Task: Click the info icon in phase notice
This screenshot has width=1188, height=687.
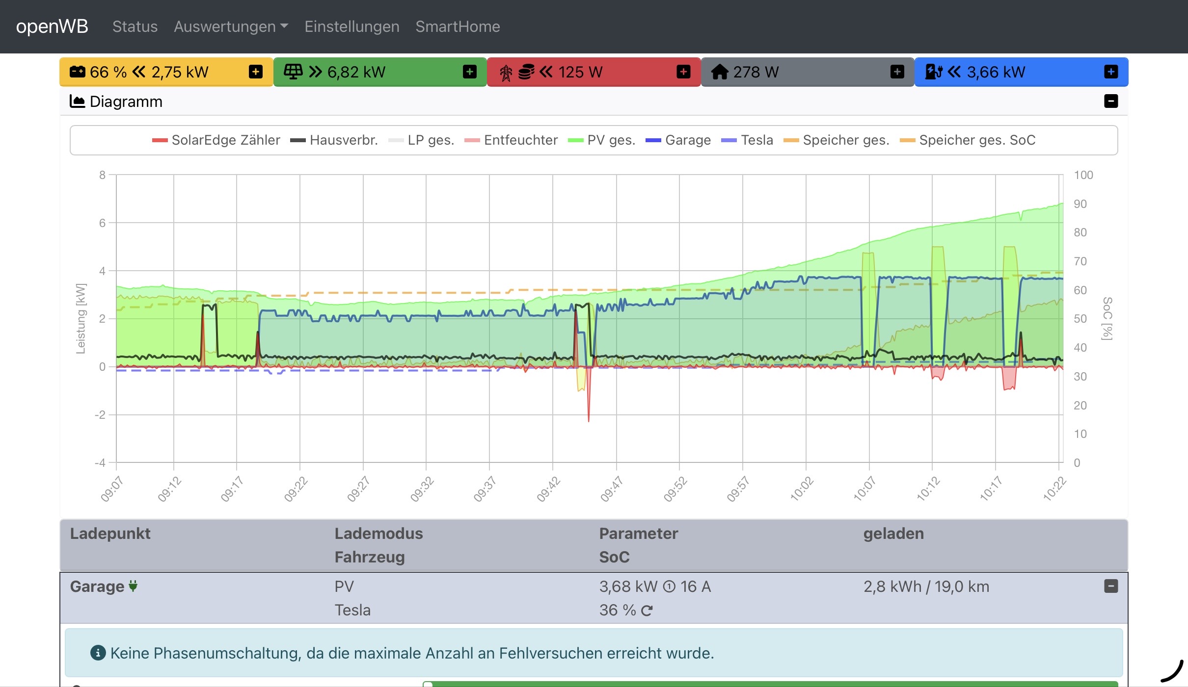Action: coord(98,653)
